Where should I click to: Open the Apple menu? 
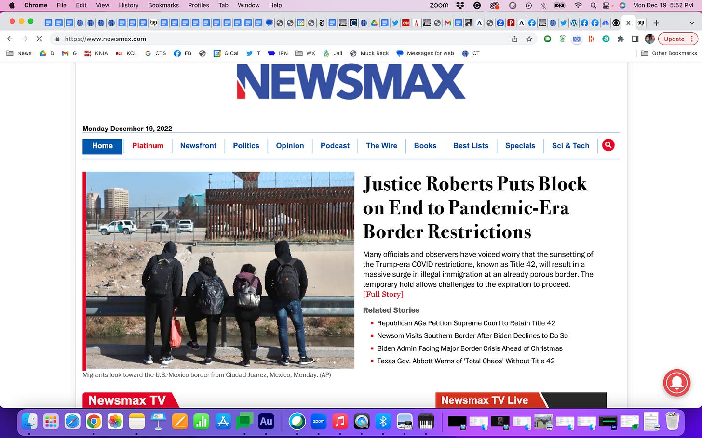pyautogui.click(x=12, y=5)
